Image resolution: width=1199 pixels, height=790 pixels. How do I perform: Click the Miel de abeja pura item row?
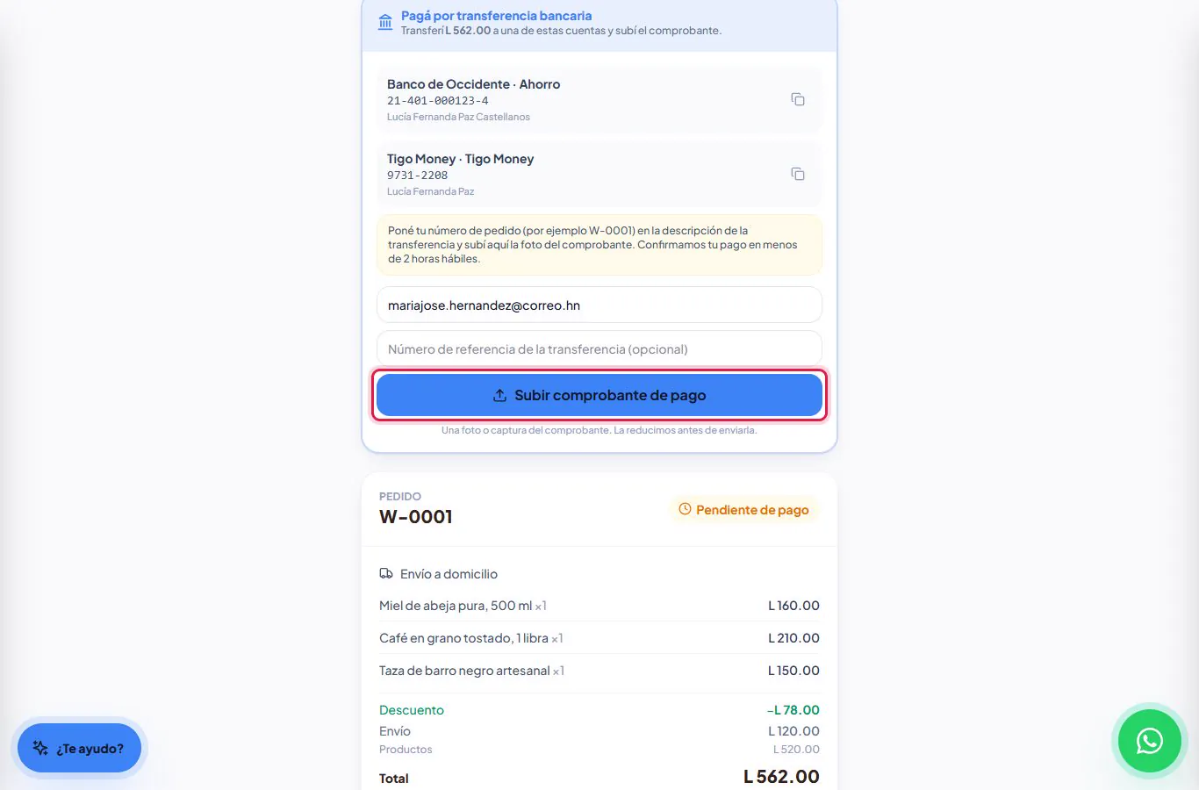click(x=599, y=606)
